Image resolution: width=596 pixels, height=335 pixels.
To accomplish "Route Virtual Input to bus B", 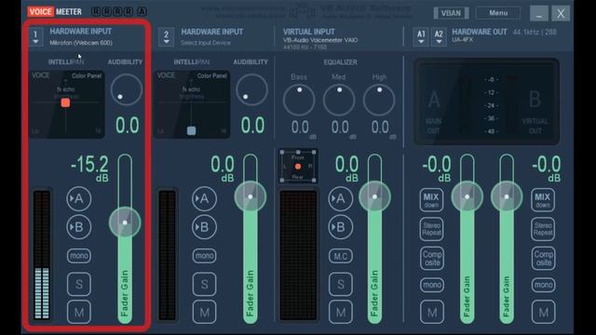I will (x=340, y=227).
